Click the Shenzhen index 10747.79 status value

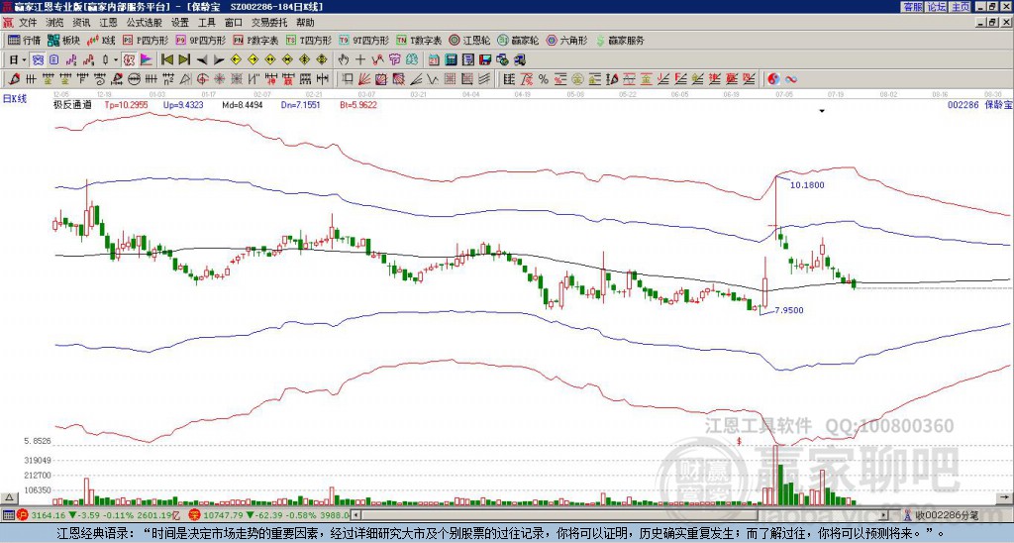click(x=223, y=515)
